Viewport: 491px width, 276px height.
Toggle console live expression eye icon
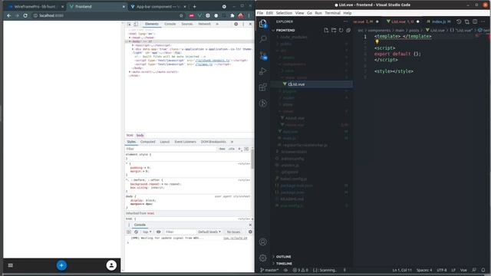[x=159, y=232]
